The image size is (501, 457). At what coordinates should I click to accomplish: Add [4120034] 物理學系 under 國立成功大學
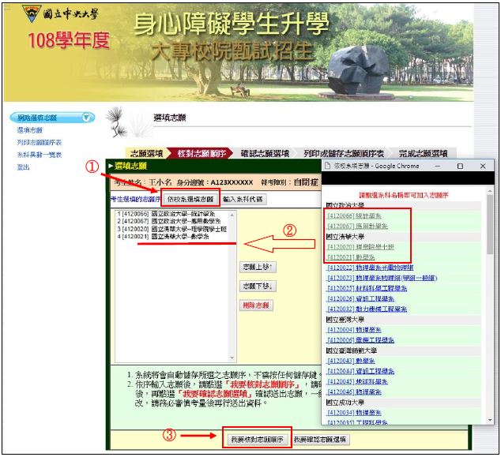(354, 412)
